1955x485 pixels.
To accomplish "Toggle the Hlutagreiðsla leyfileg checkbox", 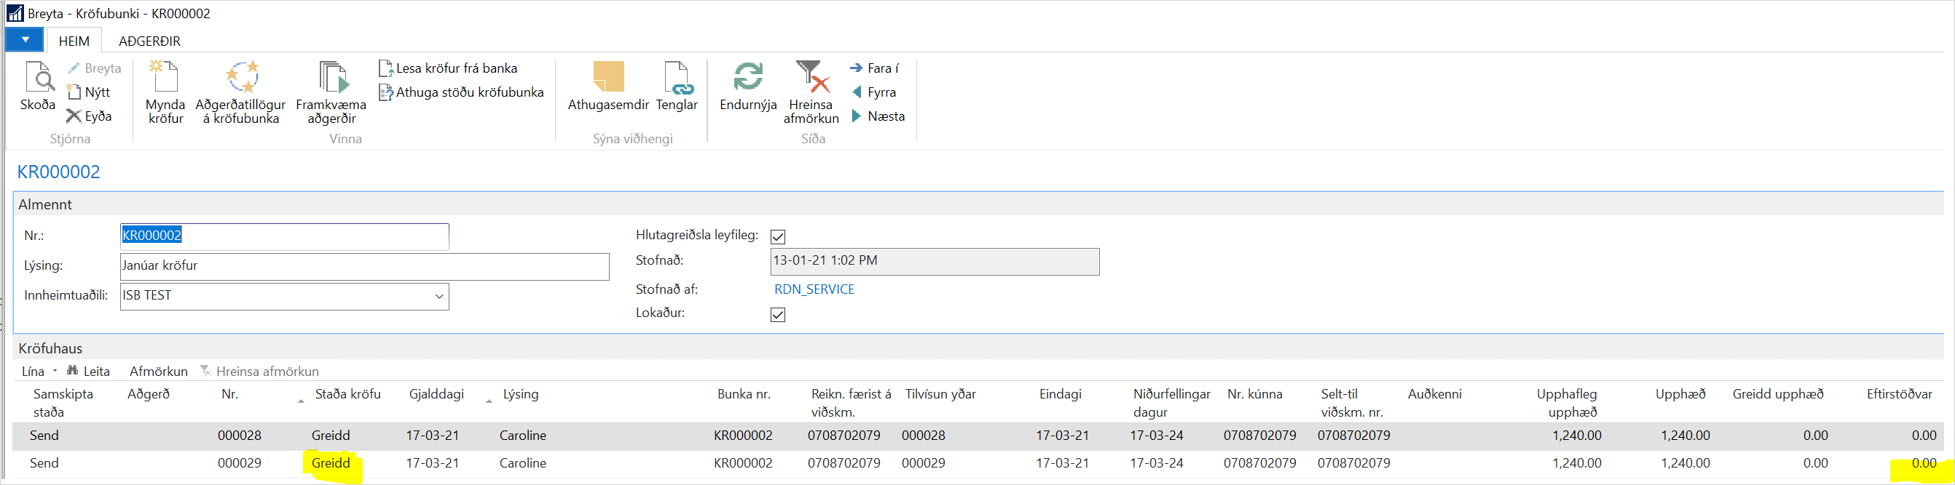I will coord(778,237).
